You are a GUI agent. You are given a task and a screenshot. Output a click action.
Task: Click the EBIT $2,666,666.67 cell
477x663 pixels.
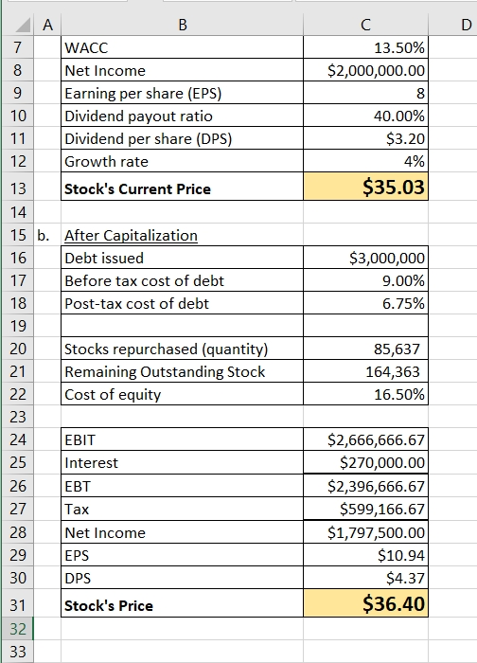click(x=365, y=439)
